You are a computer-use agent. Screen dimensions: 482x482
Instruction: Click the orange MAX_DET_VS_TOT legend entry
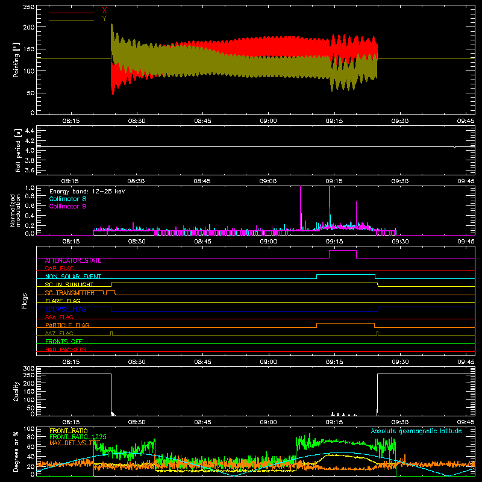pyautogui.click(x=75, y=443)
